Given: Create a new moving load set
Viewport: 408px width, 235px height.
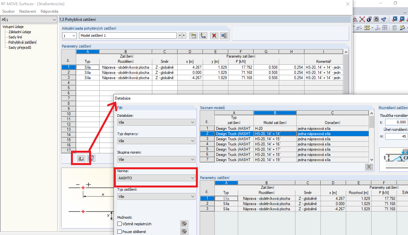Looking at the screenshot, I should 193,35.
